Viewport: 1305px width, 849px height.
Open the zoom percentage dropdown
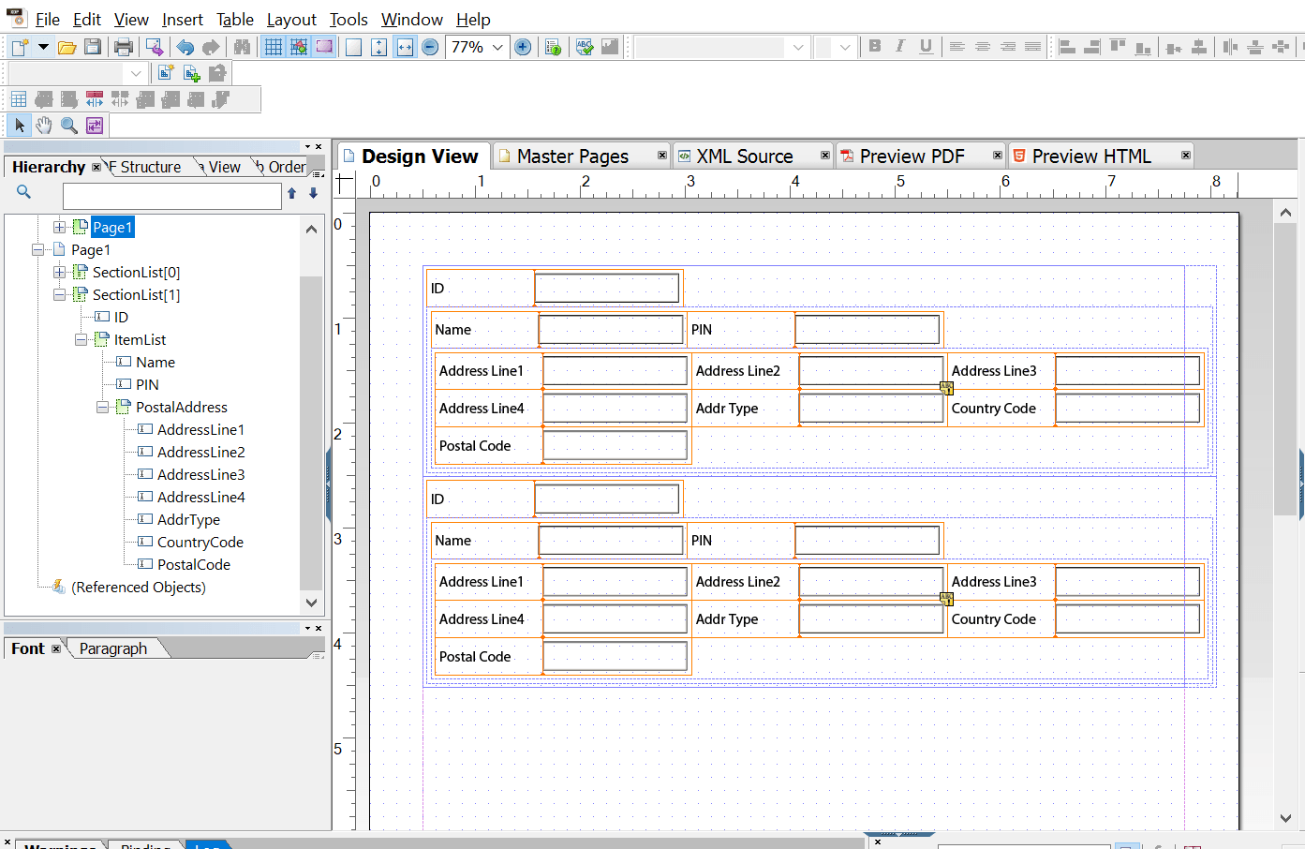(x=497, y=46)
